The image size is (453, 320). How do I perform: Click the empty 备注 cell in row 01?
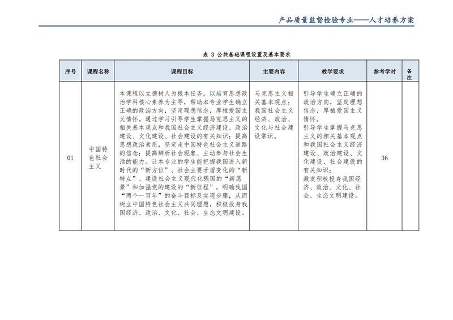(x=409, y=158)
